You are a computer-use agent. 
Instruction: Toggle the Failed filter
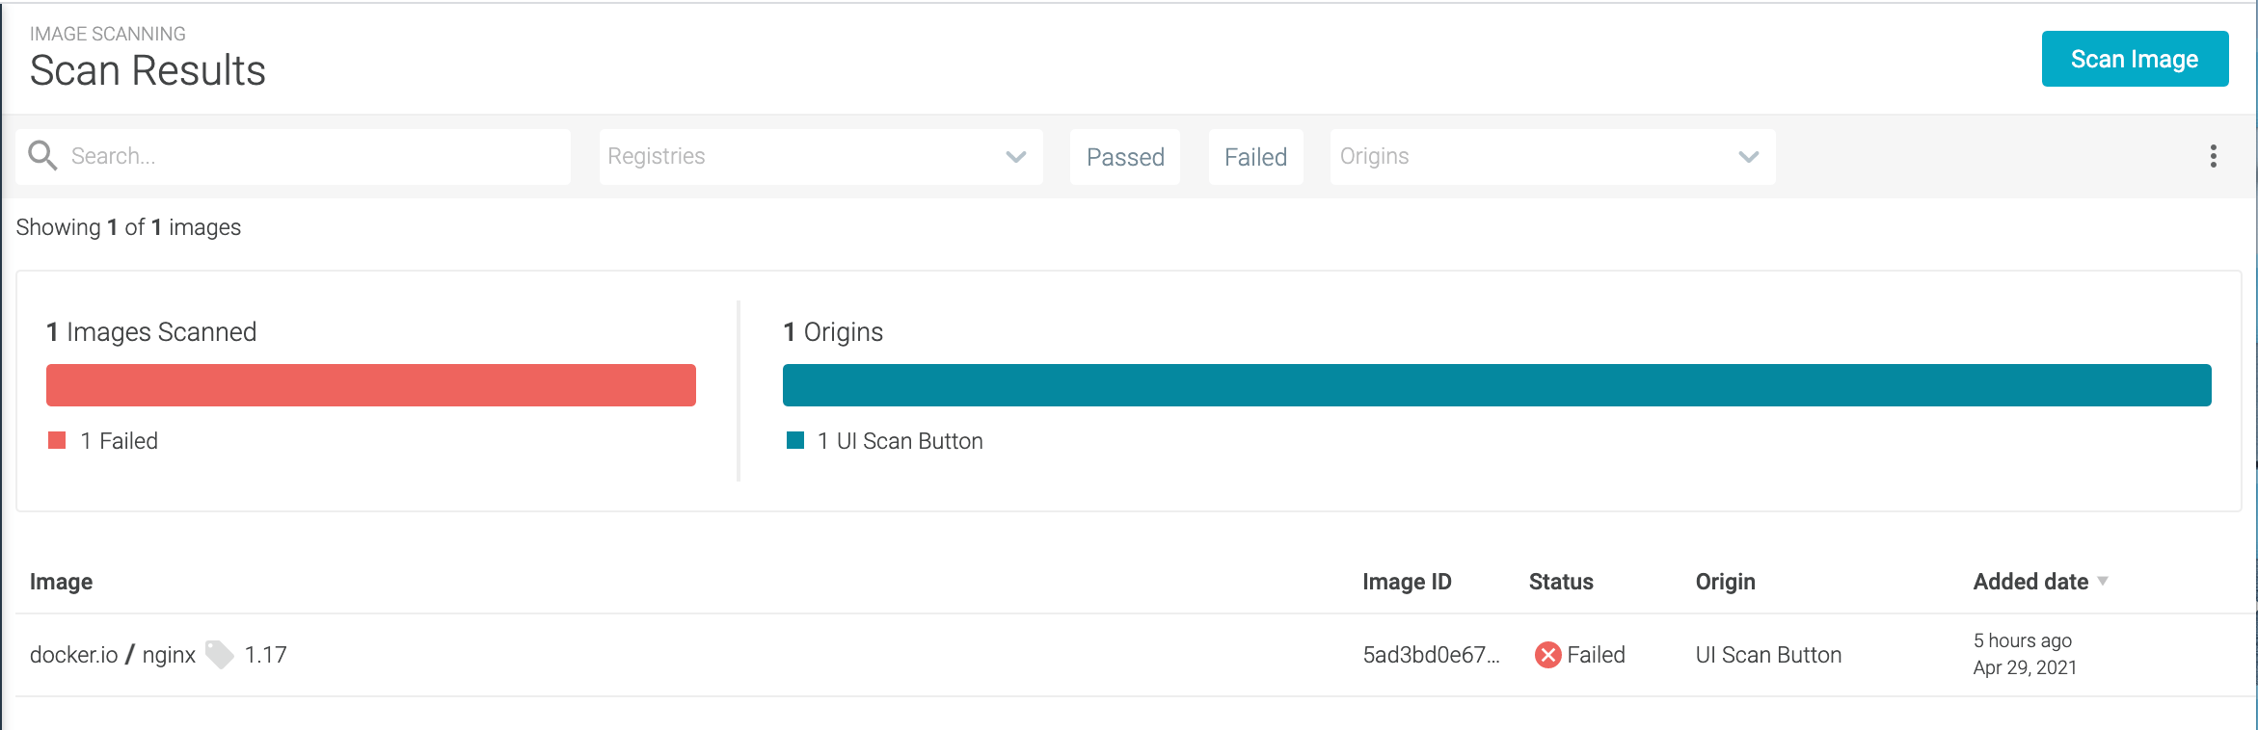click(1255, 157)
